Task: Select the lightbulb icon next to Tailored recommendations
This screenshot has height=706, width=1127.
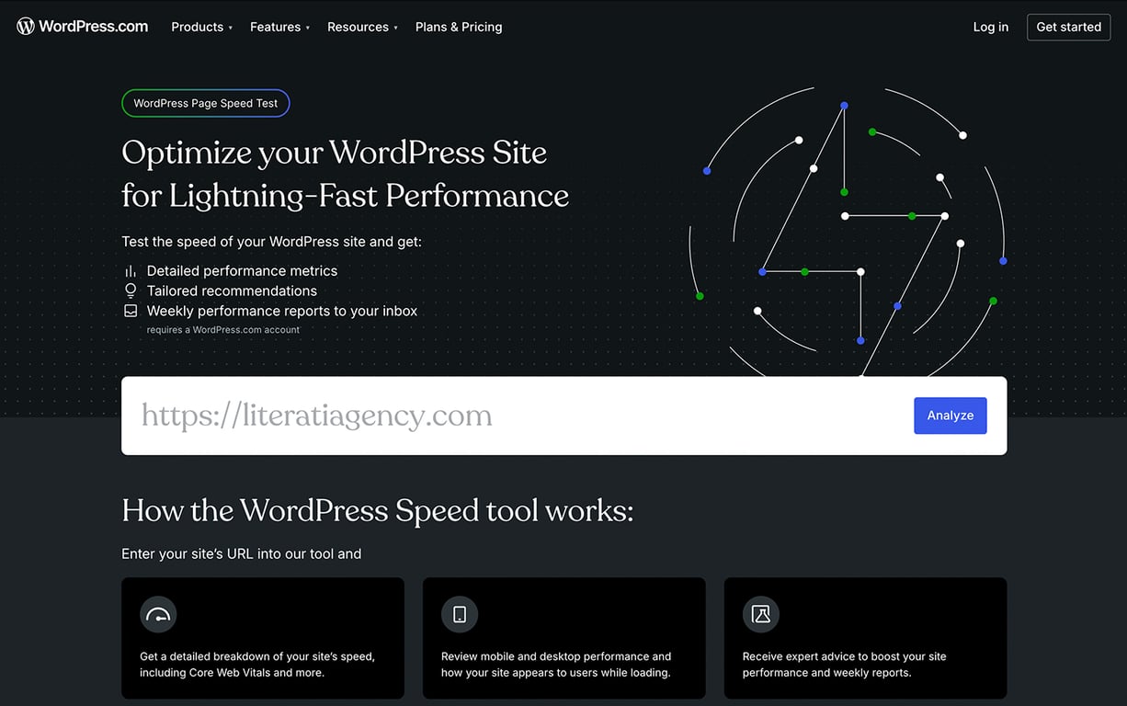Action: tap(130, 290)
